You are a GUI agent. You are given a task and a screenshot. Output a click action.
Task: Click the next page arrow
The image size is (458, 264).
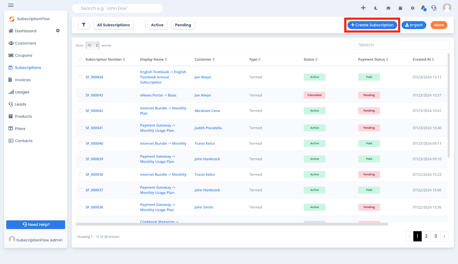444,236
